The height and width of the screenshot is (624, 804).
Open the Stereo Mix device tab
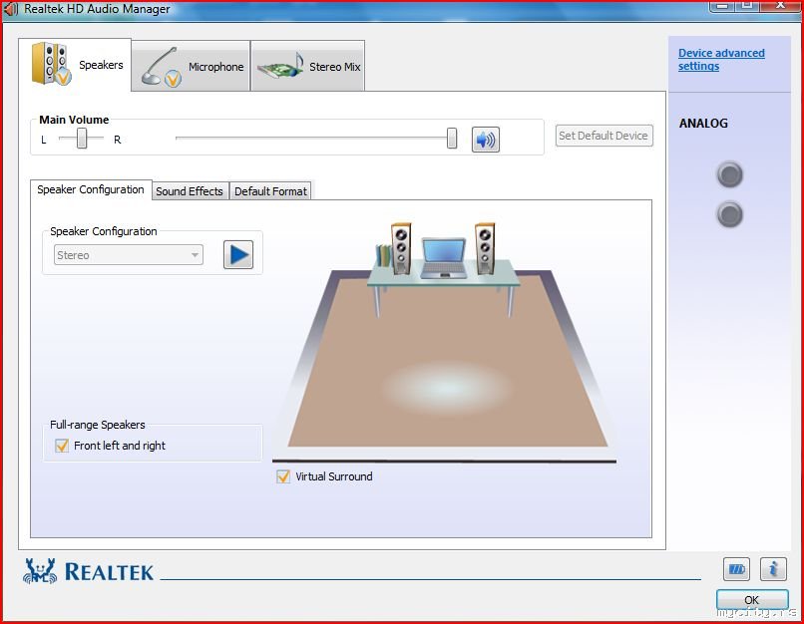pos(307,66)
